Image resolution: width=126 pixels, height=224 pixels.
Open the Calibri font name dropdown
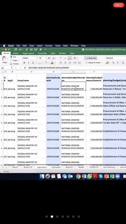click(37, 58)
